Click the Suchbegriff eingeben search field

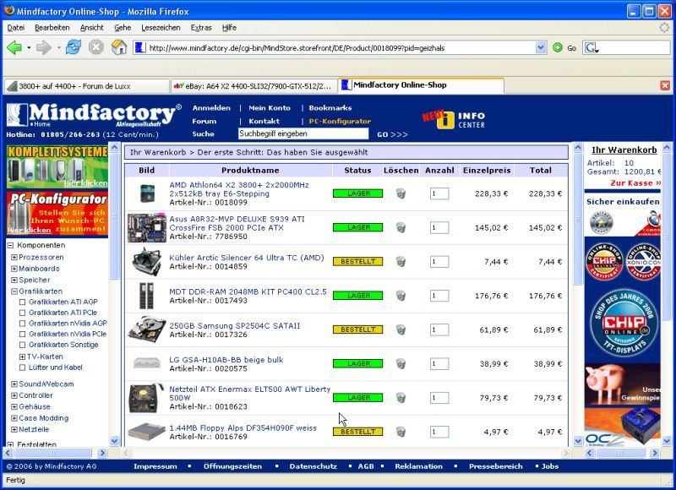click(303, 133)
